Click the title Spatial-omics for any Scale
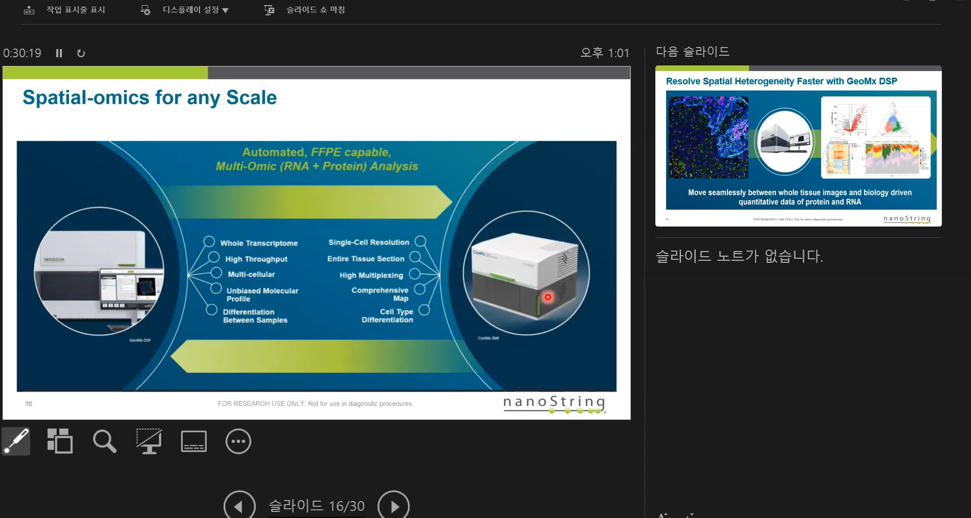 click(149, 97)
